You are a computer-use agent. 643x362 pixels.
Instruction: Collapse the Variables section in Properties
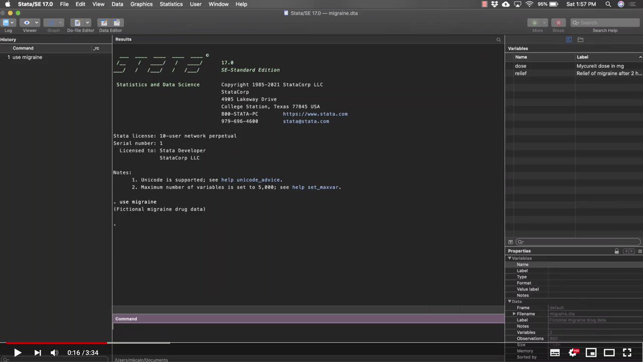pyautogui.click(x=510, y=258)
